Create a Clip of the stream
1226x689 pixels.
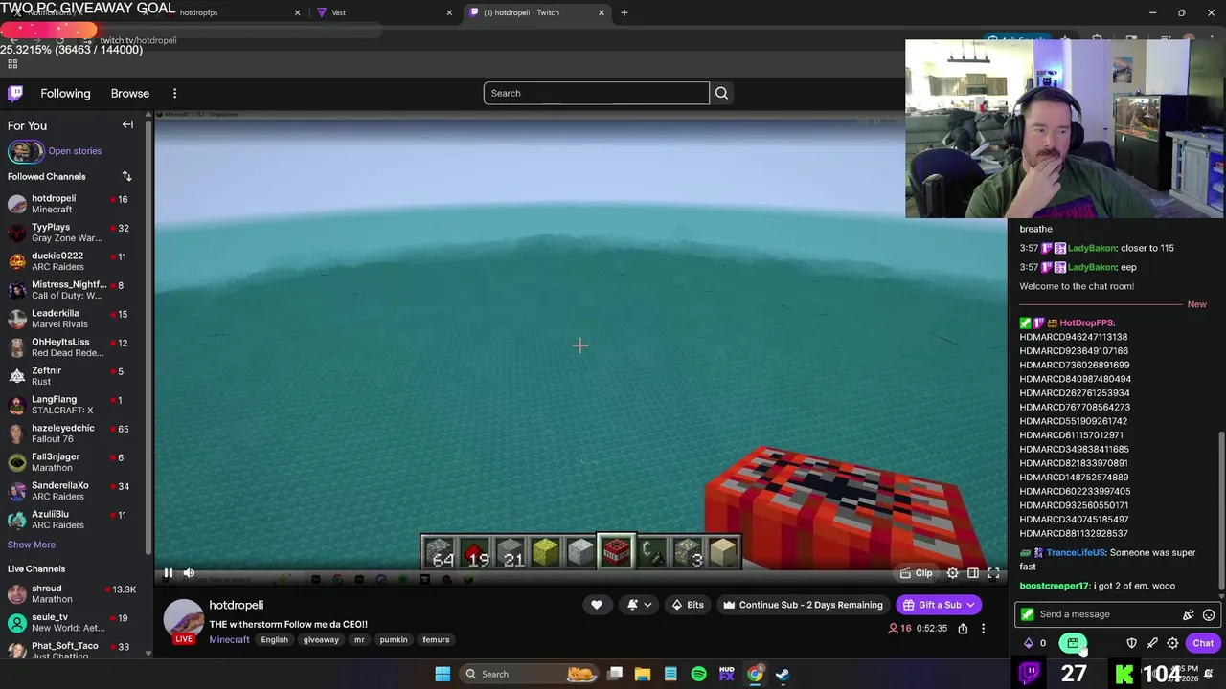coord(917,573)
